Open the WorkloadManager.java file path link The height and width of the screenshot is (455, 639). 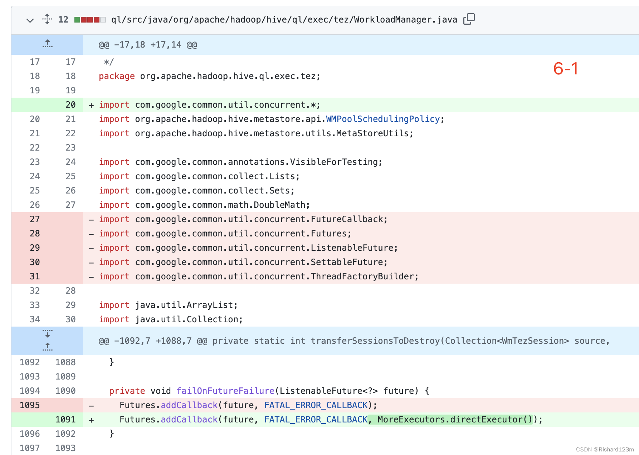[x=284, y=20]
